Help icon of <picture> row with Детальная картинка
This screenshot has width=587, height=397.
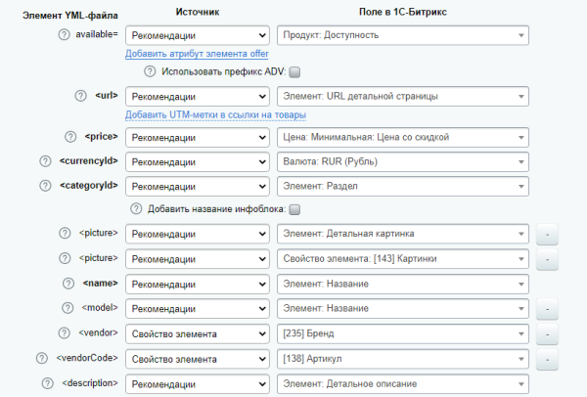pos(65,233)
